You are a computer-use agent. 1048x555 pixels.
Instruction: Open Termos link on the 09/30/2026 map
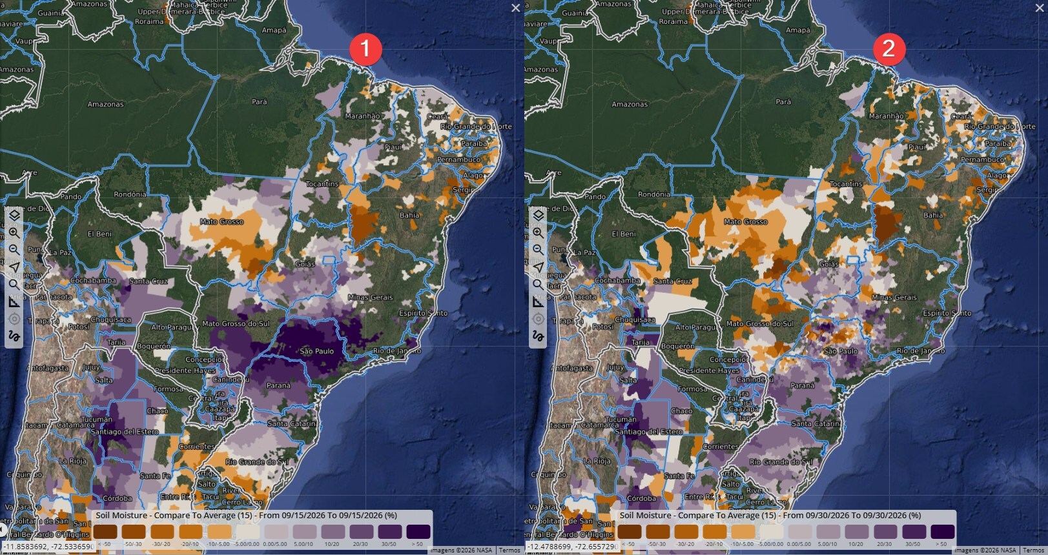tap(1034, 550)
